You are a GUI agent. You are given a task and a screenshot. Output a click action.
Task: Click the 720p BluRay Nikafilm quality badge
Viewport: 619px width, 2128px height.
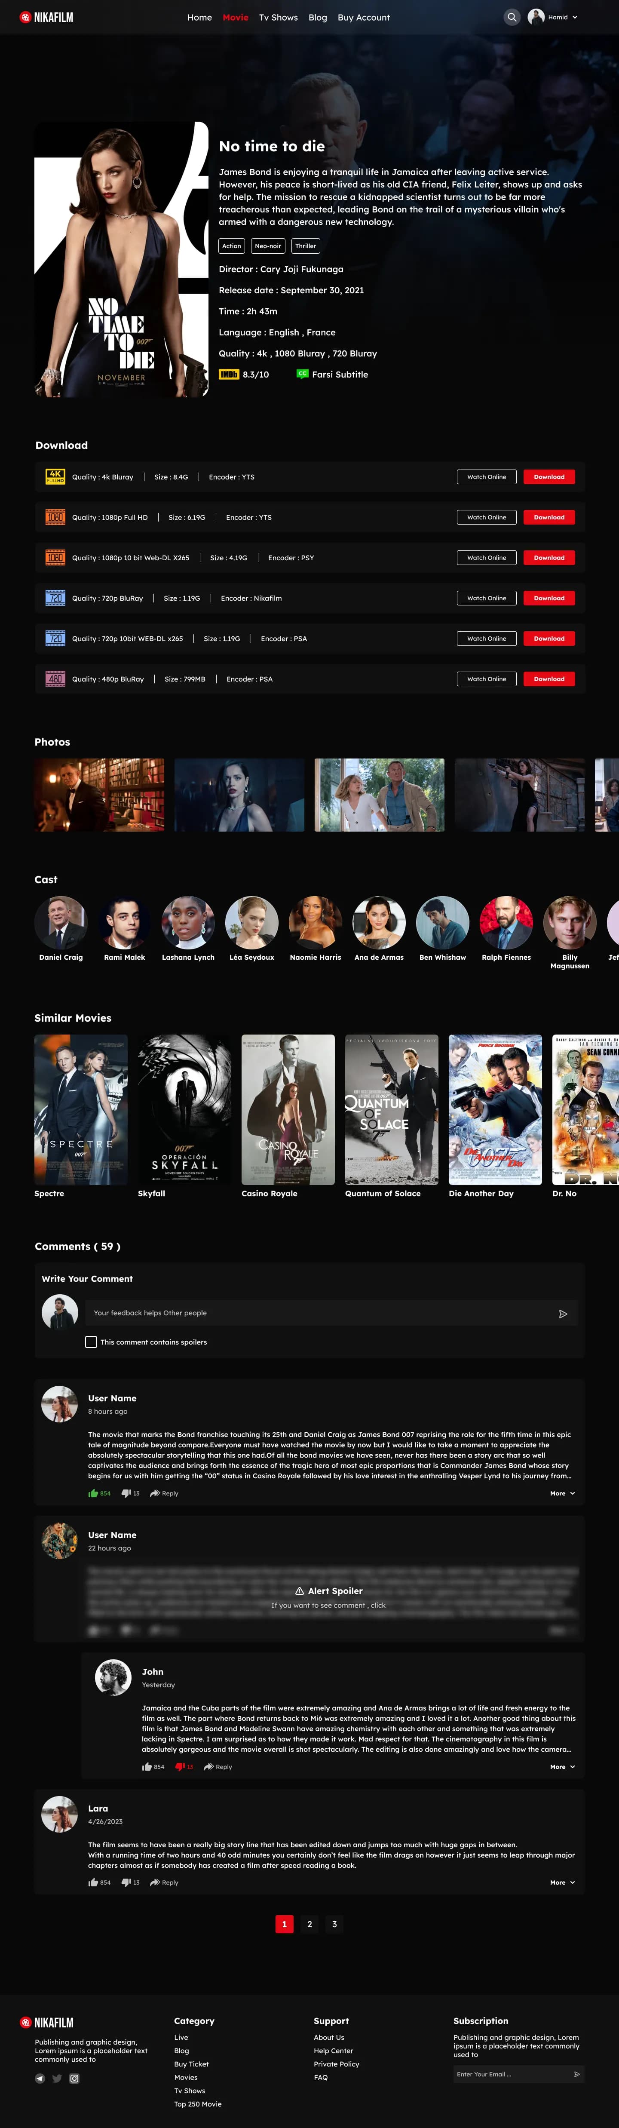tap(55, 598)
